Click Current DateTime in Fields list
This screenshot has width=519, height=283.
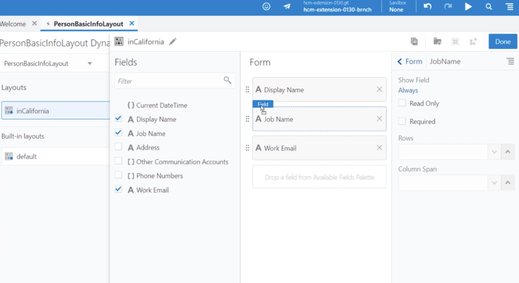162,105
